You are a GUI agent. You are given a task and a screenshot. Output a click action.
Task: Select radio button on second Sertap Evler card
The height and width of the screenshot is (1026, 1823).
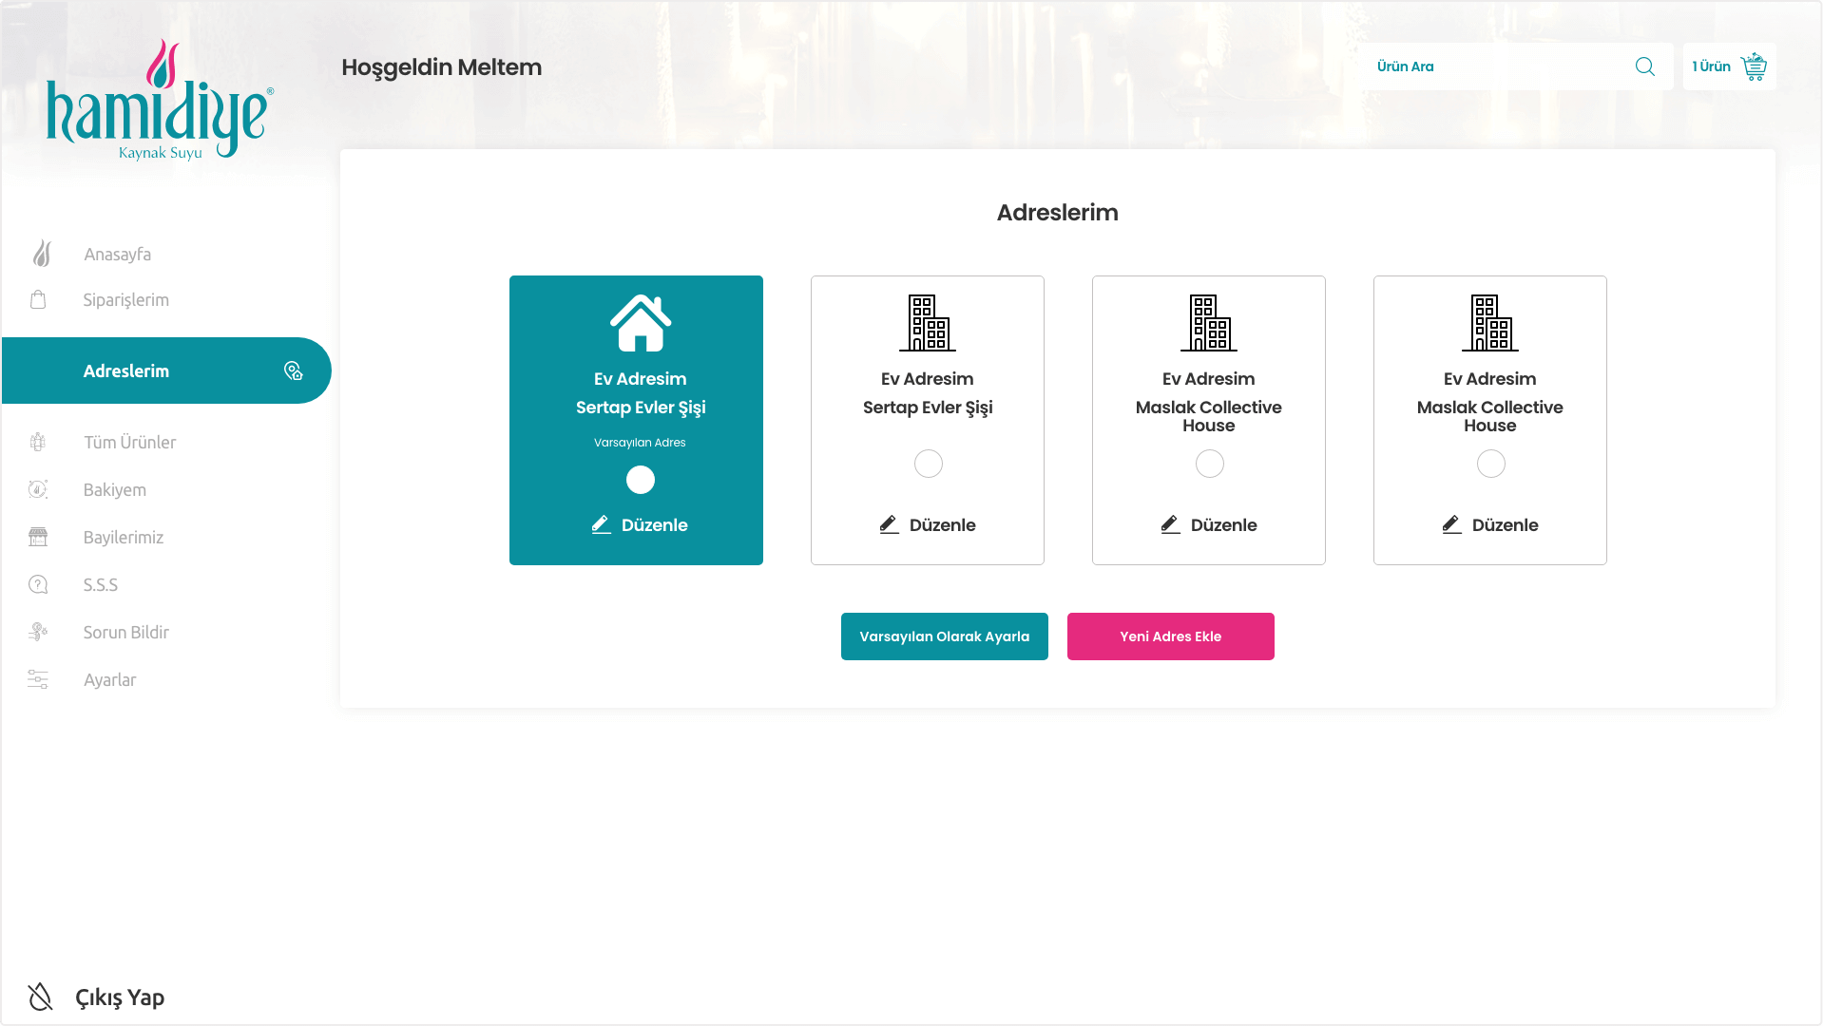pyautogui.click(x=928, y=464)
